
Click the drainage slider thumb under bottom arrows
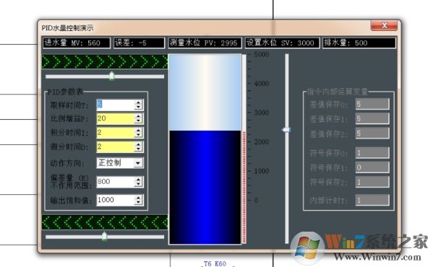coord(104,237)
